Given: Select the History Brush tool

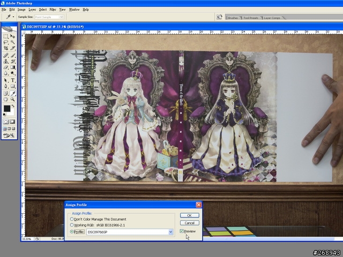Looking at the screenshot, I should 12,61.
